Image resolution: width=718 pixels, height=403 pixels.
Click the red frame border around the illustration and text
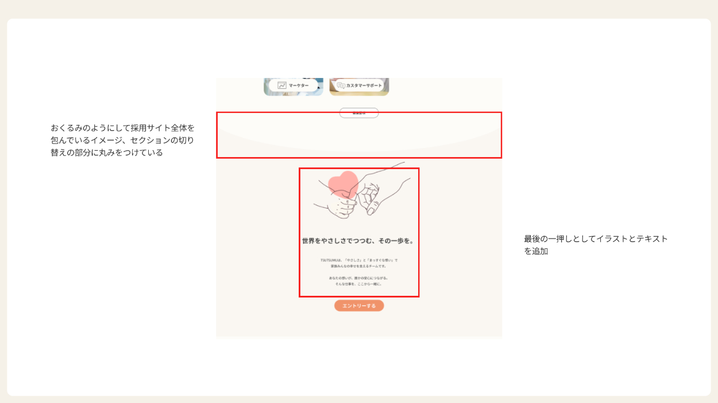point(299,232)
